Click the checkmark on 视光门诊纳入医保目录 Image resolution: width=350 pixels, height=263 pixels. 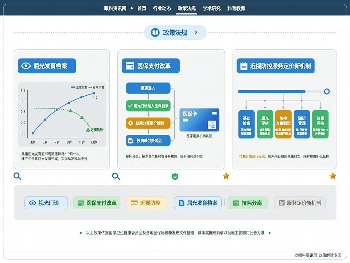130,106
